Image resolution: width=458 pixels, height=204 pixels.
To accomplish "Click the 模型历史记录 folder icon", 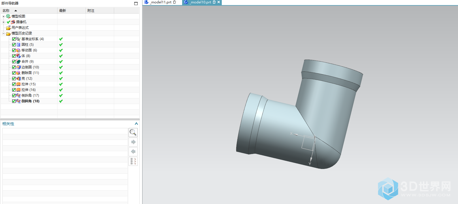I will click(8, 33).
